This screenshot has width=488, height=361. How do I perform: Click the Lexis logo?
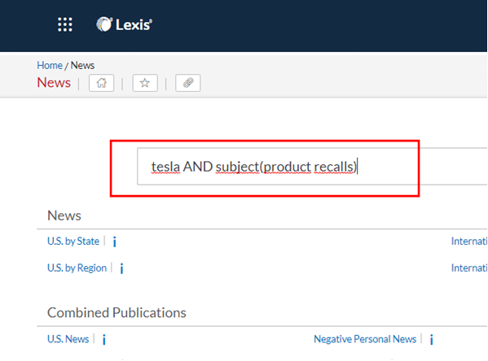(124, 24)
